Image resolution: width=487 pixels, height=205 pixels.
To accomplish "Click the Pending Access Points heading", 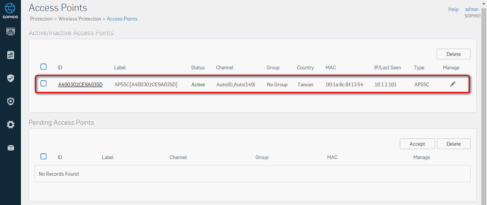I will (x=61, y=122).
